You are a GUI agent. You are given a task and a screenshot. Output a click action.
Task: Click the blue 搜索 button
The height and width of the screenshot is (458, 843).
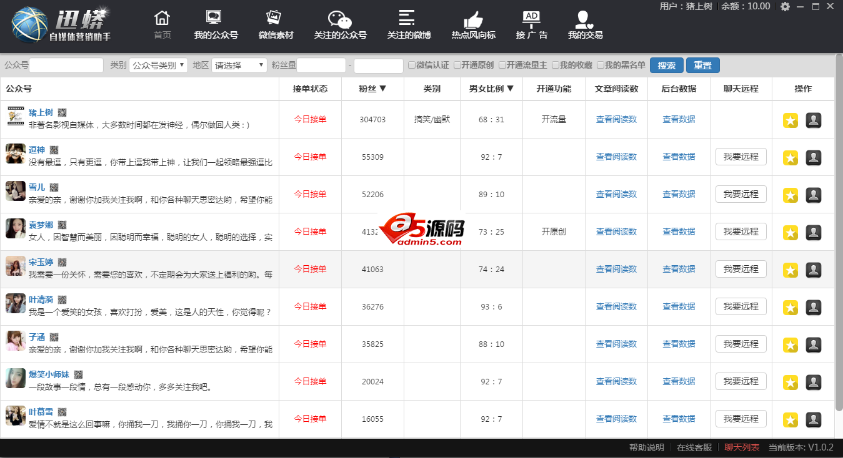tap(666, 66)
